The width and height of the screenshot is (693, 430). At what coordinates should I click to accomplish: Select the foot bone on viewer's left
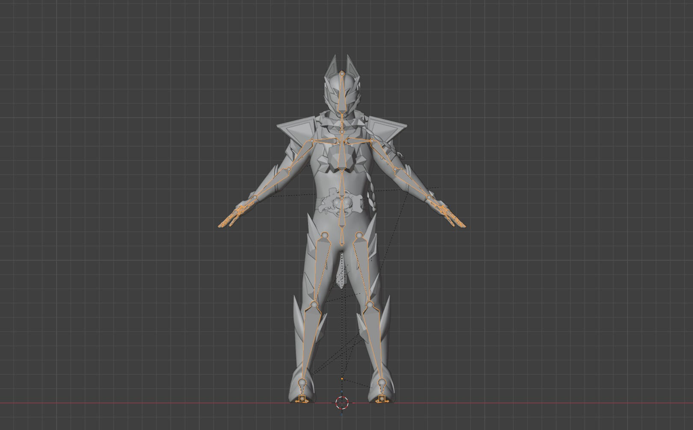coord(302,390)
